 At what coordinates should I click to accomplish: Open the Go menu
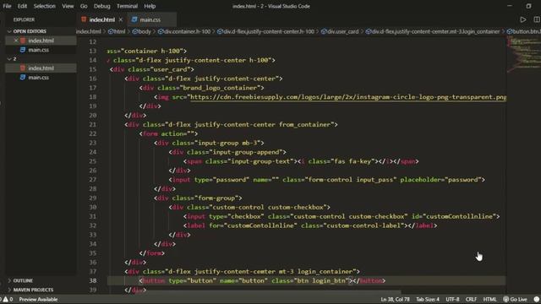click(84, 6)
